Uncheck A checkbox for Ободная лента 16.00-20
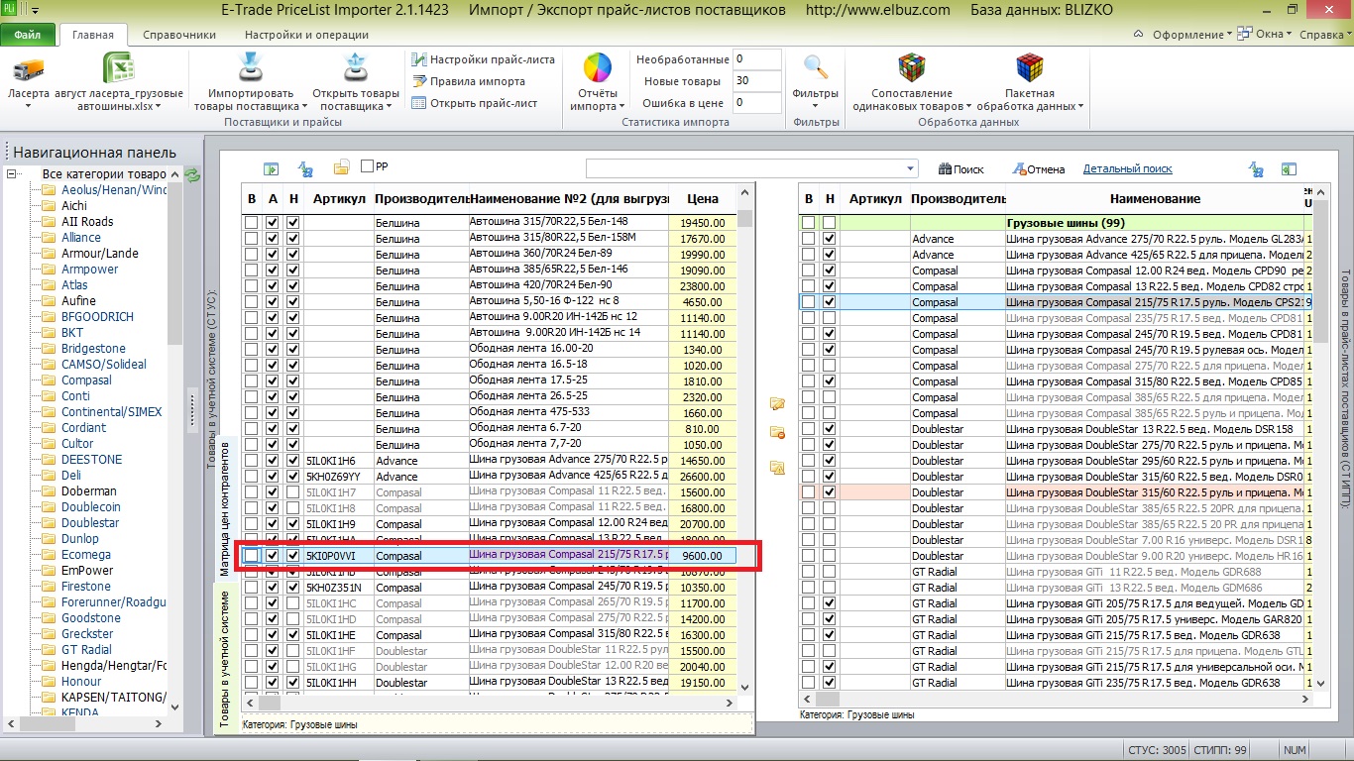 click(273, 350)
